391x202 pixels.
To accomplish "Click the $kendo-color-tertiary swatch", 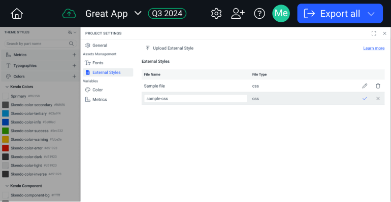I will click(x=5, y=113).
